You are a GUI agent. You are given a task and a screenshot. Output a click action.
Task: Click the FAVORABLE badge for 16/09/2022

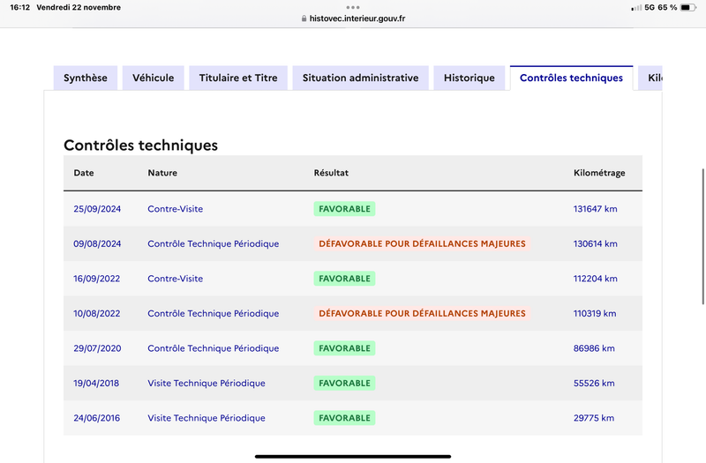(x=344, y=279)
